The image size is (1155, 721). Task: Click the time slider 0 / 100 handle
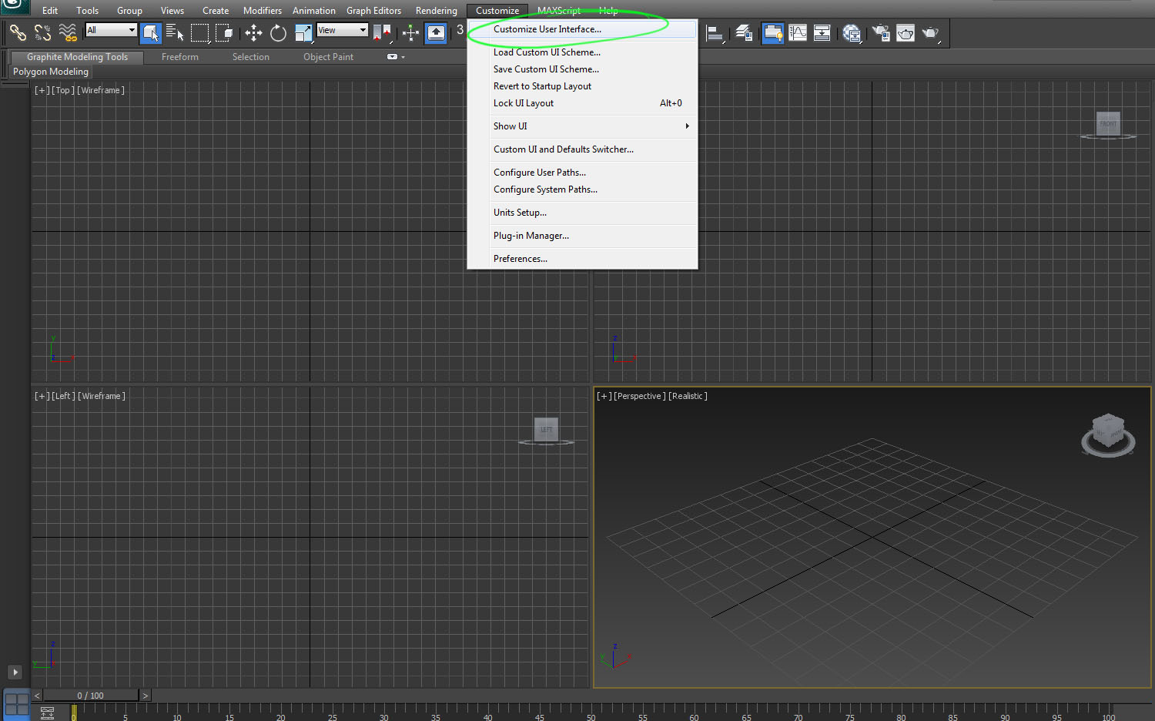(x=91, y=696)
